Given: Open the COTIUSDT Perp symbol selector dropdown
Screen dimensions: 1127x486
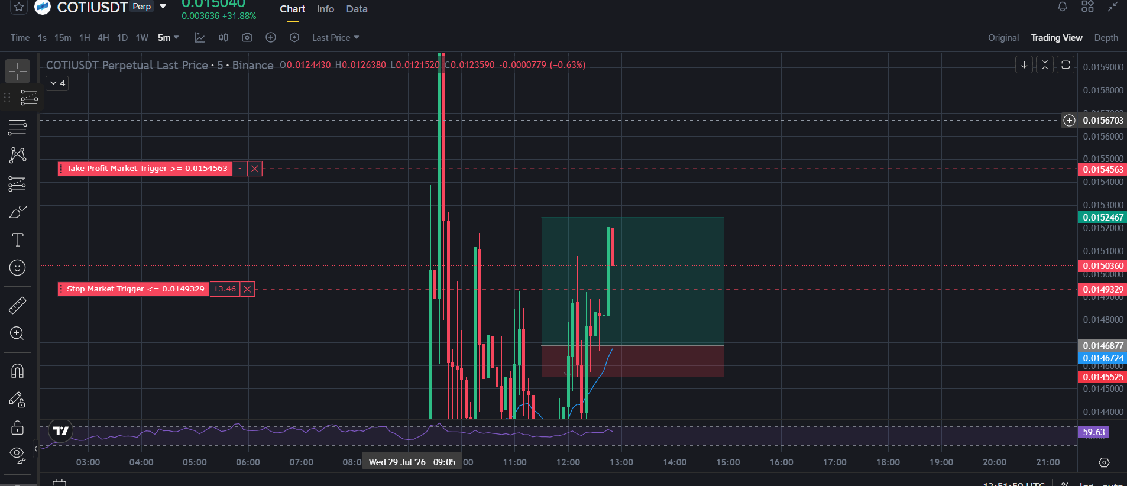Looking at the screenshot, I should (163, 7).
